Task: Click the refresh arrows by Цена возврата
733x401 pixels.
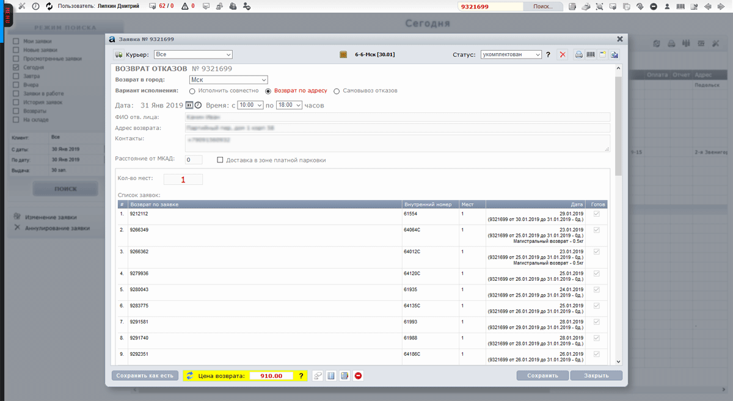Action: click(190, 376)
